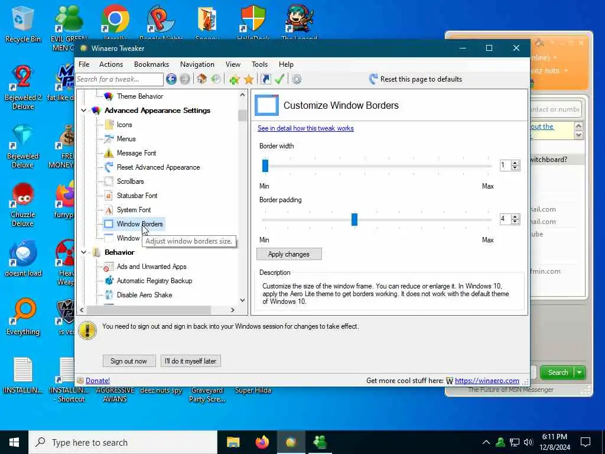This screenshot has height=454, width=605.
Task: Click Apply changes button
Action: (x=289, y=254)
